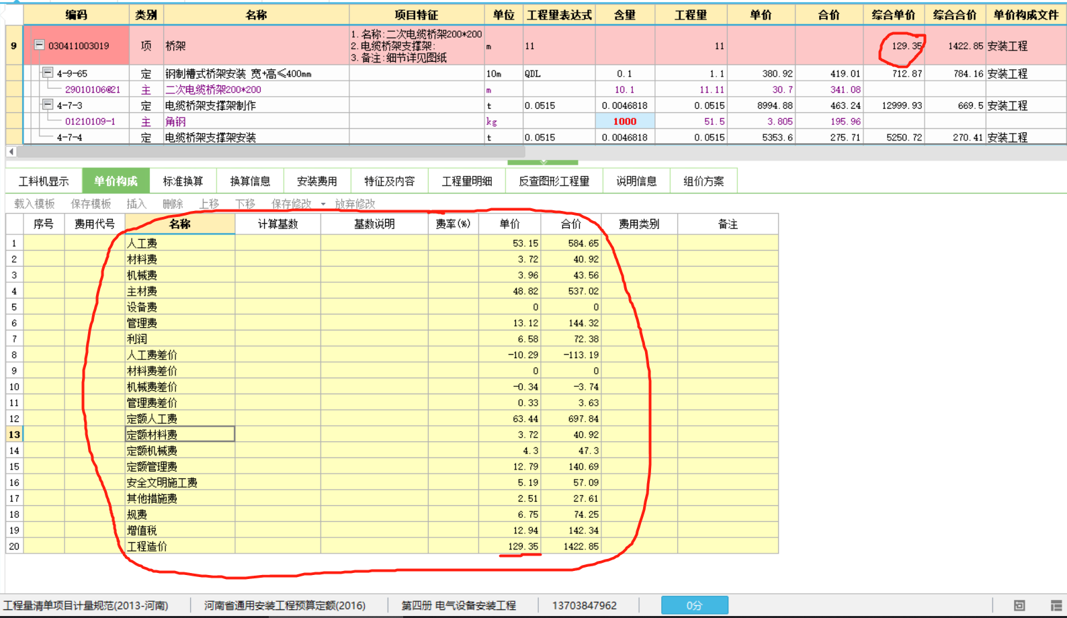Image resolution: width=1067 pixels, height=618 pixels.
Task: Click 工程量清单项目计量规范(2013-河南) in status bar
Action: pyautogui.click(x=86, y=605)
